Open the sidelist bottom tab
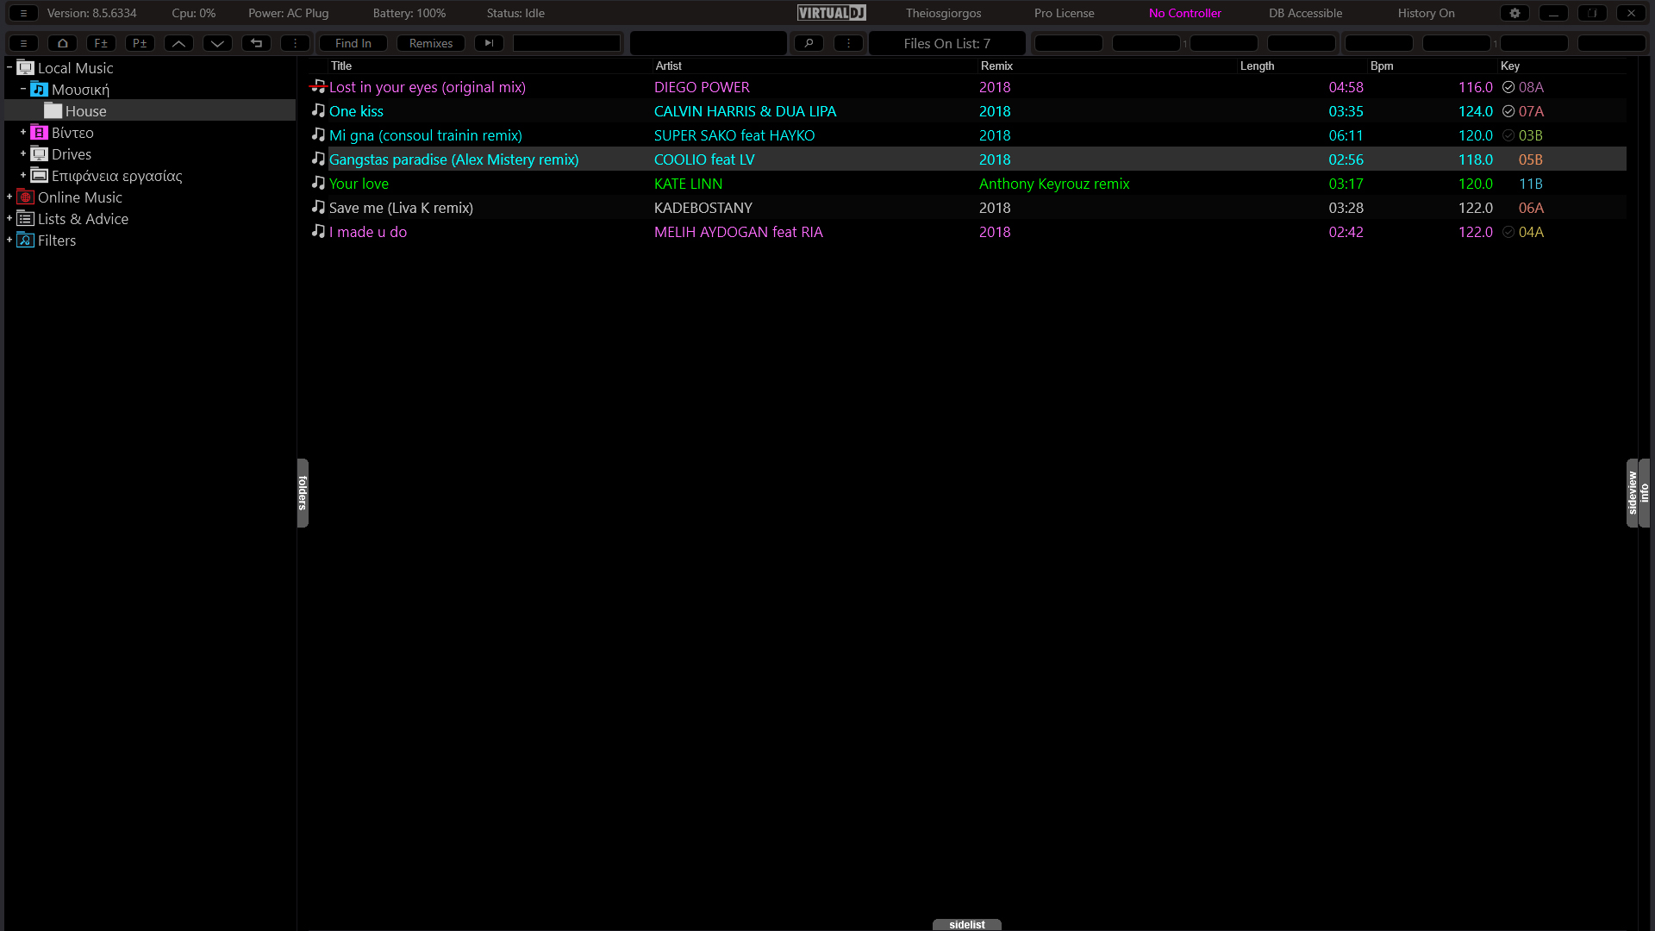This screenshot has height=931, width=1655. (x=967, y=924)
